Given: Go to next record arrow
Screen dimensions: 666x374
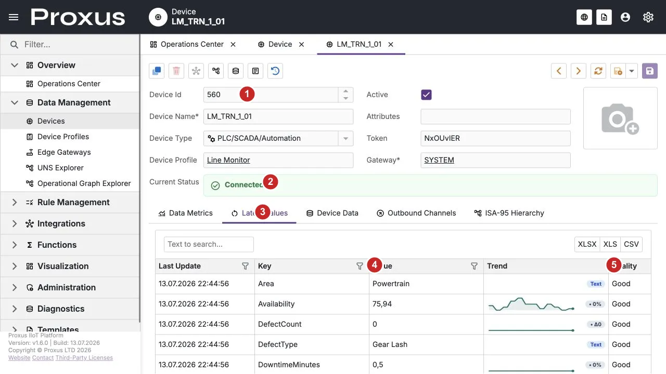Looking at the screenshot, I should 579,71.
